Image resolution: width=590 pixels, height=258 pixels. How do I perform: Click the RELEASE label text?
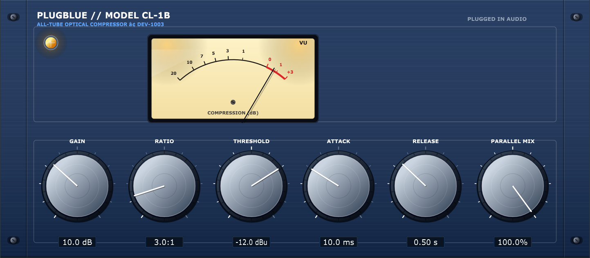tap(426, 141)
